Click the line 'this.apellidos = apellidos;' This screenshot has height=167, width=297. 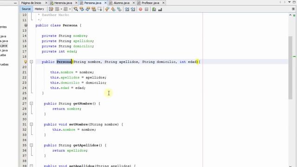(x=78, y=77)
